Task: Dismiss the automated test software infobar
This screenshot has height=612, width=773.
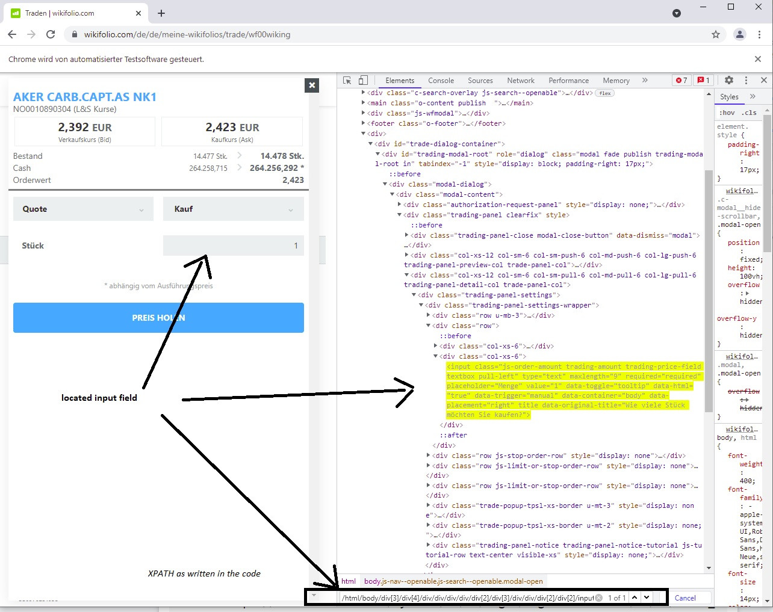Action: pyautogui.click(x=758, y=59)
